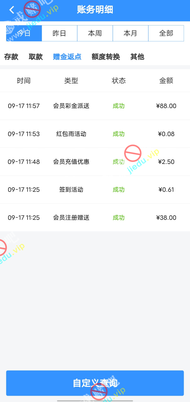Open the 取款 category tab
This screenshot has width=190, height=402.
[x=36, y=57]
